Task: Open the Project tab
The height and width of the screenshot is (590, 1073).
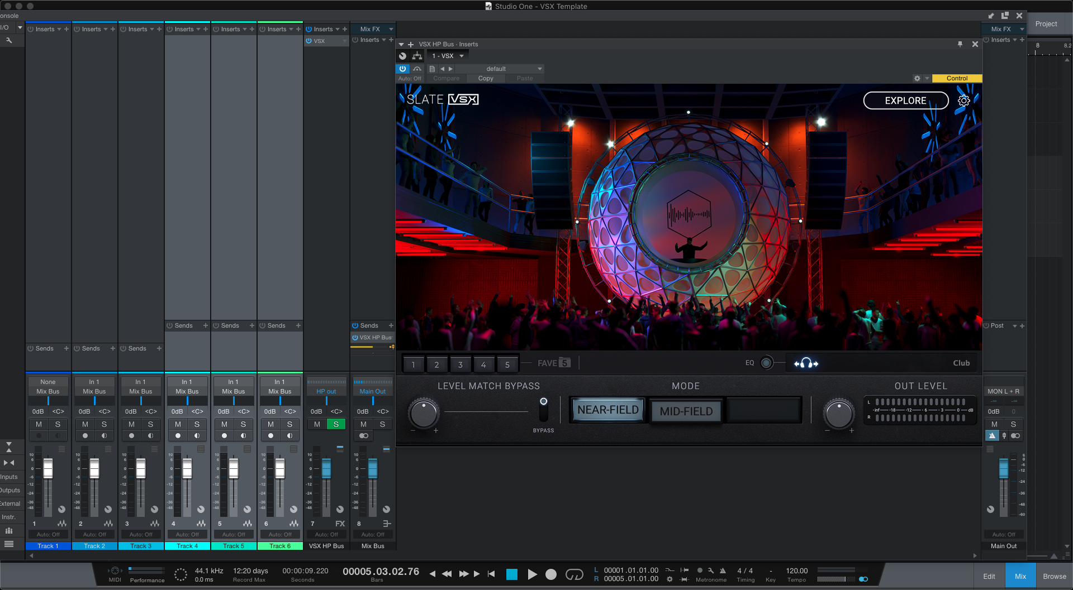Action: click(x=1046, y=23)
